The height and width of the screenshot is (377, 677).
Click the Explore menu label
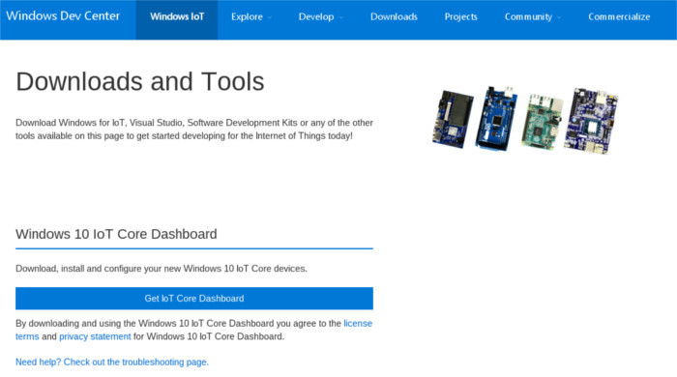click(x=247, y=16)
